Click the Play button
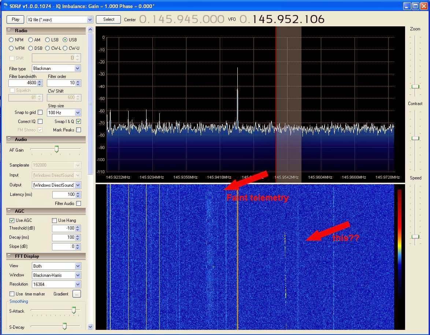 pos(15,19)
